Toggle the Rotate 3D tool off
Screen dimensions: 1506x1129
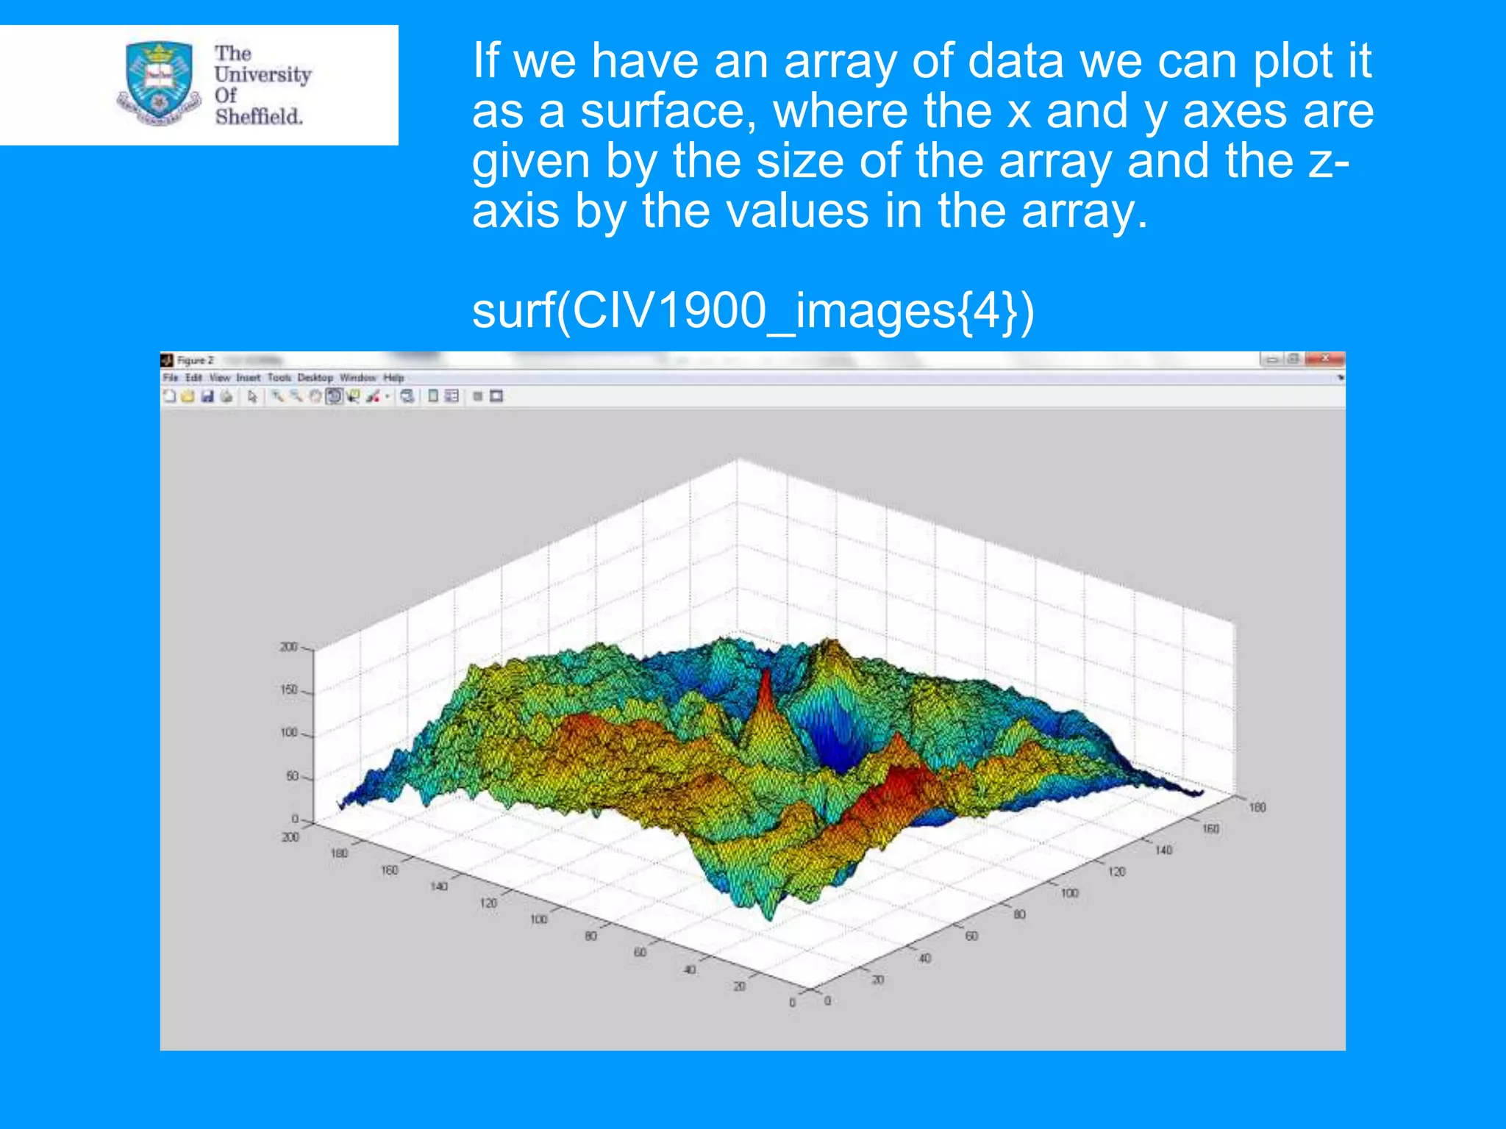pyautogui.click(x=334, y=396)
